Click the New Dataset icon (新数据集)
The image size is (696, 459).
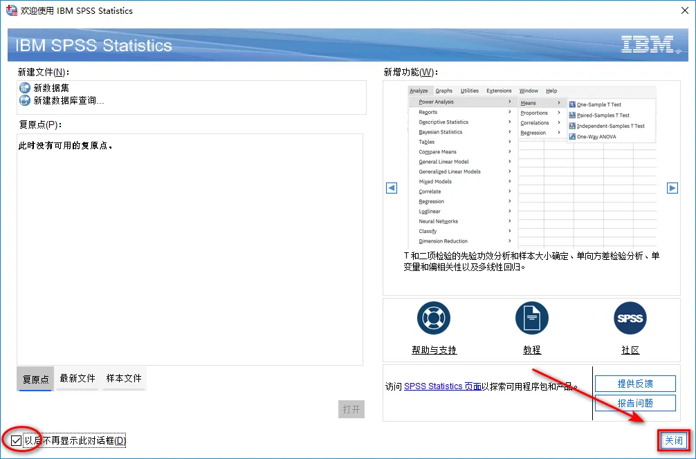click(25, 88)
